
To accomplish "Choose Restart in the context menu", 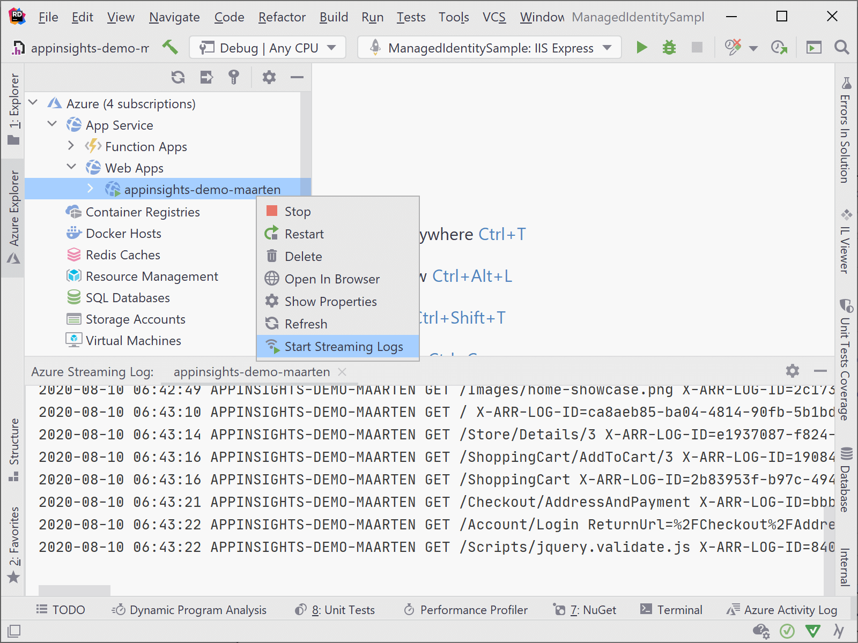I will point(338,234).
